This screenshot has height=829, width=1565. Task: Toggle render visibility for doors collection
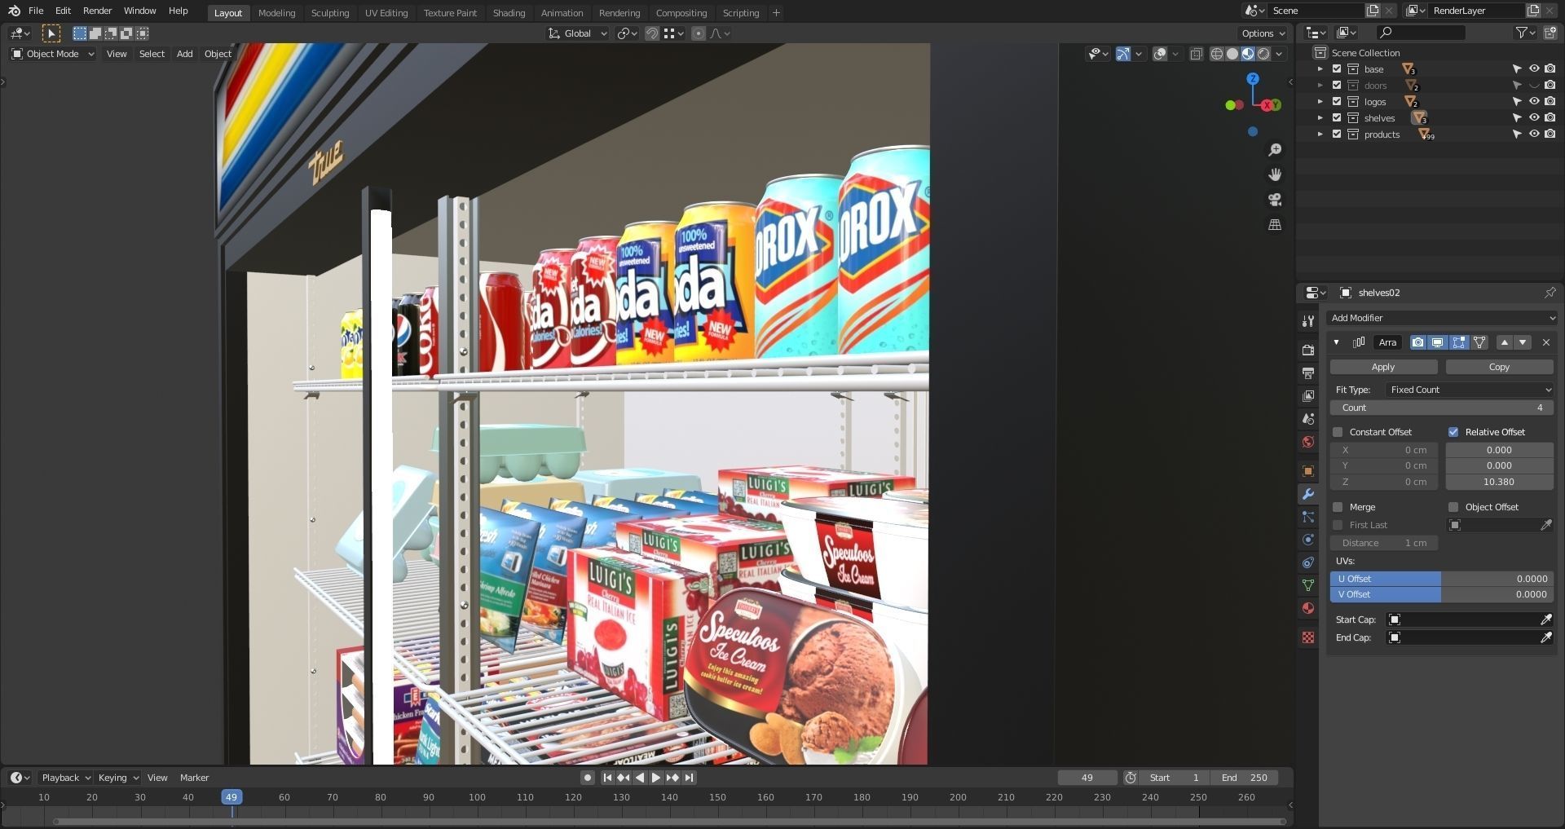click(x=1550, y=86)
